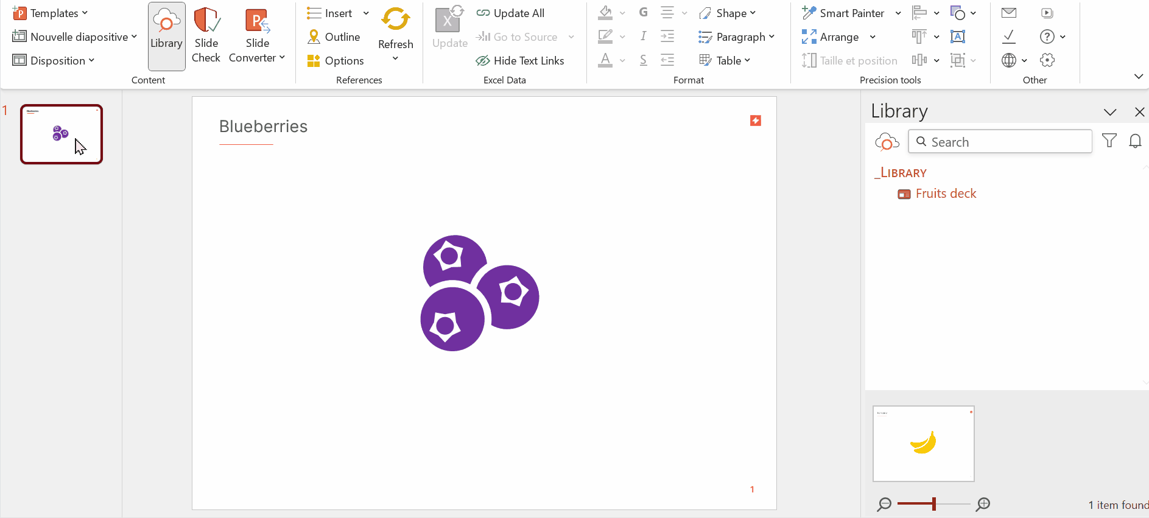Open the Templates dropdown
The height and width of the screenshot is (518, 1149).
coord(50,13)
